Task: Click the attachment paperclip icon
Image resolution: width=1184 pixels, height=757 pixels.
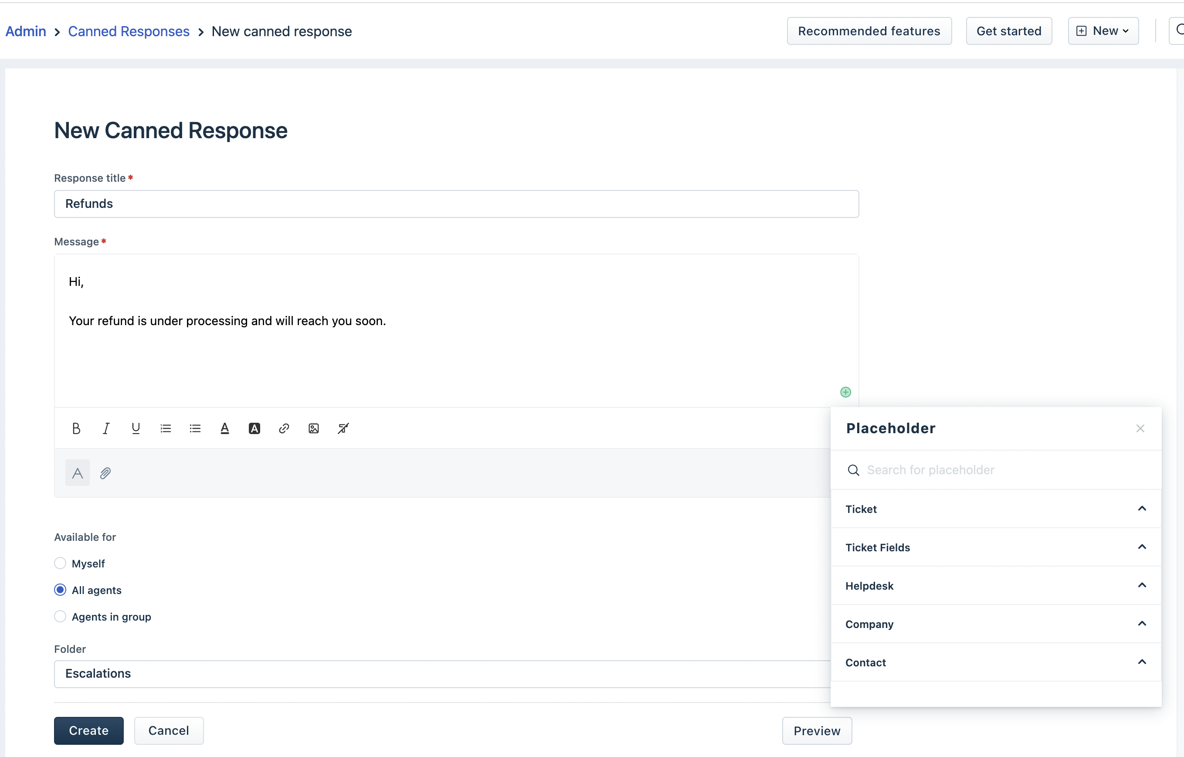Action: (x=105, y=473)
